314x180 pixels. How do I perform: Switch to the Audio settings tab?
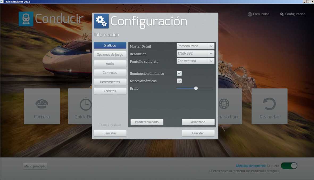pos(110,64)
